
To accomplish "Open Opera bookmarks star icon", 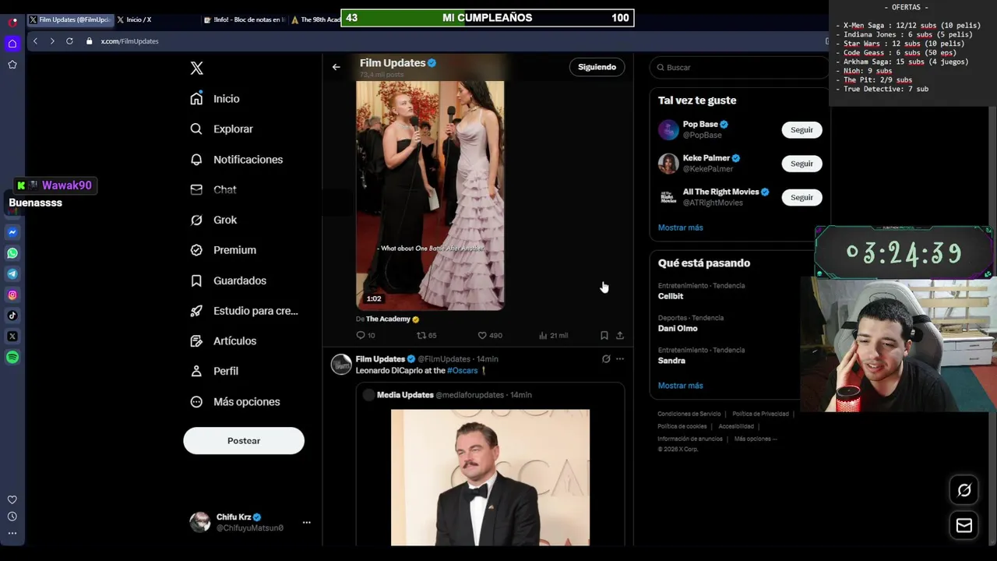I will pos(12,65).
